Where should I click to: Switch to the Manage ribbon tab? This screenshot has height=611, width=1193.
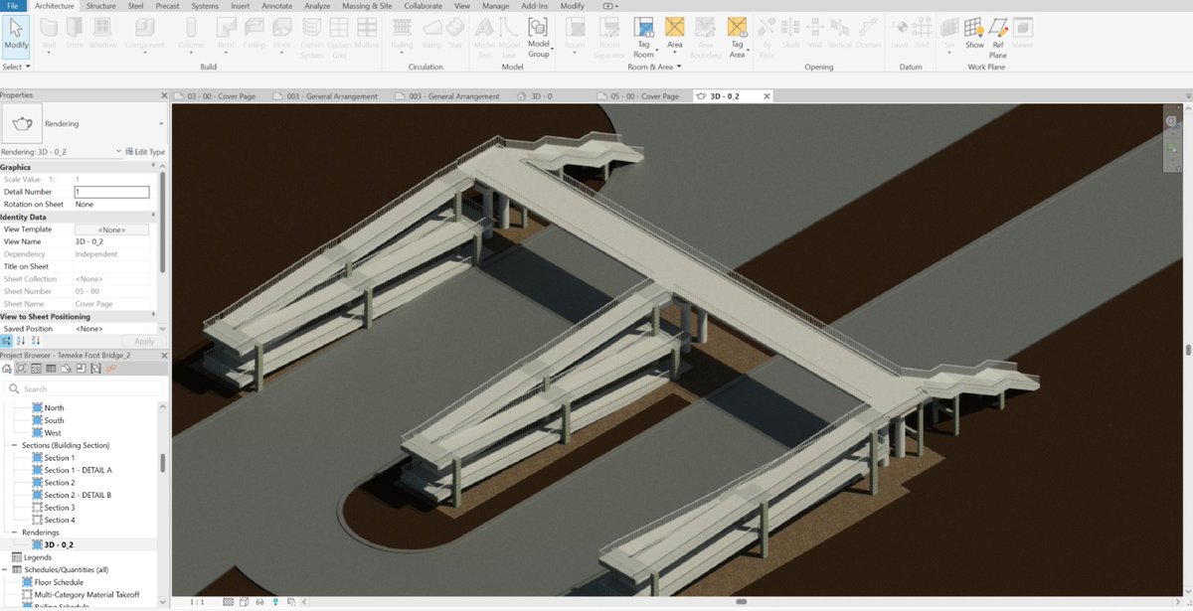[495, 6]
